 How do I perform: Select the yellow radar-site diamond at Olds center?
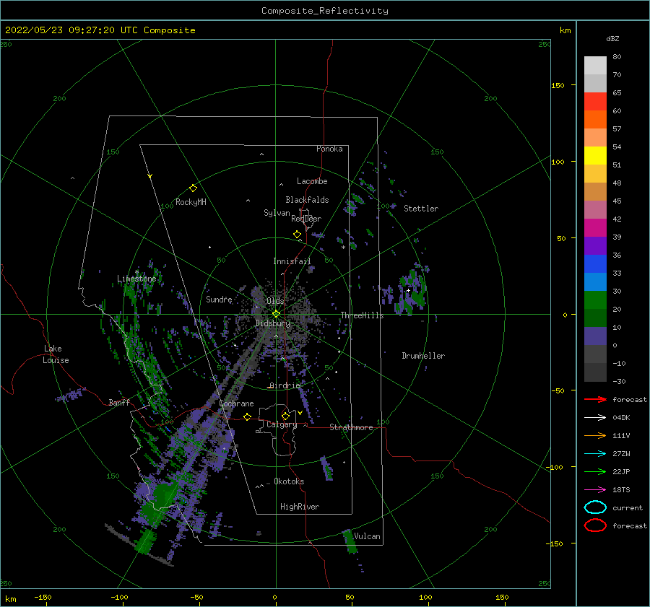coord(276,314)
